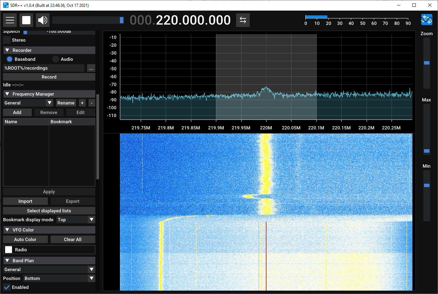This screenshot has width=438, height=294.
Task: Stop the SDR with the stop button
Action: coord(26,20)
